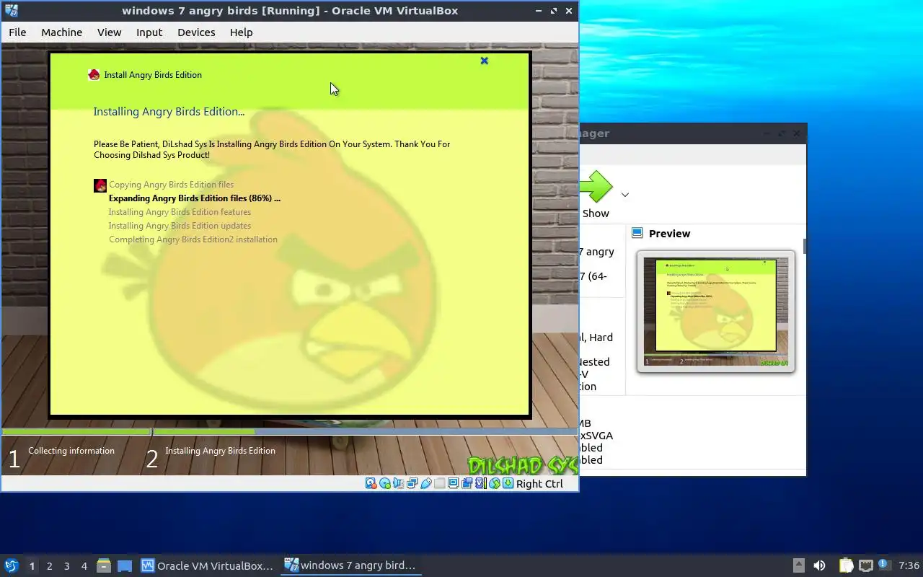Switch to workspace 2
923x577 pixels.
(x=49, y=566)
